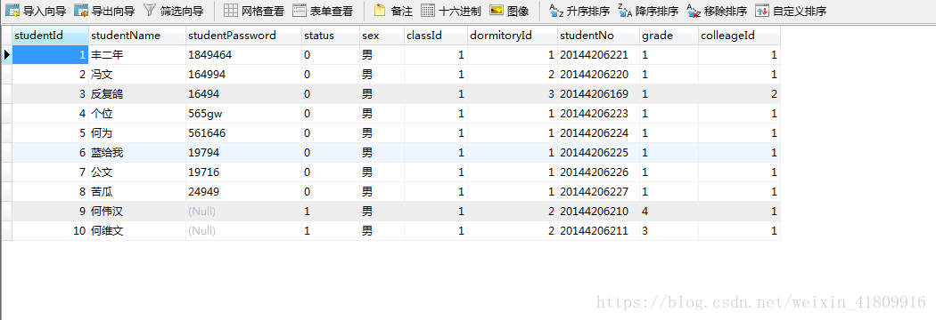This screenshot has height=320, width=936.
Task: Select the (Null) password cell for 何维文
Action: point(243,231)
